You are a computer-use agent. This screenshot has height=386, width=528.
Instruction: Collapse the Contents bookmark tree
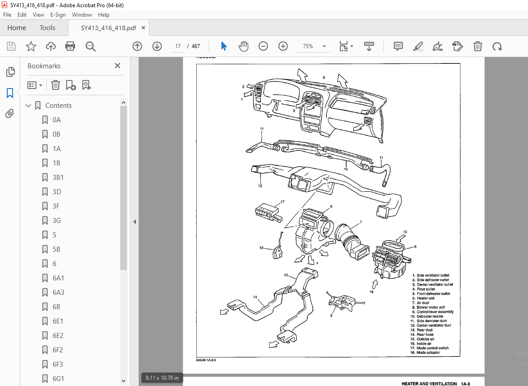[28, 106]
